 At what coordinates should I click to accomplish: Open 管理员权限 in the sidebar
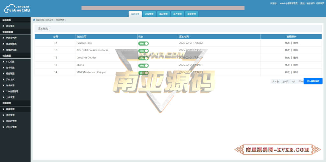[15, 50]
